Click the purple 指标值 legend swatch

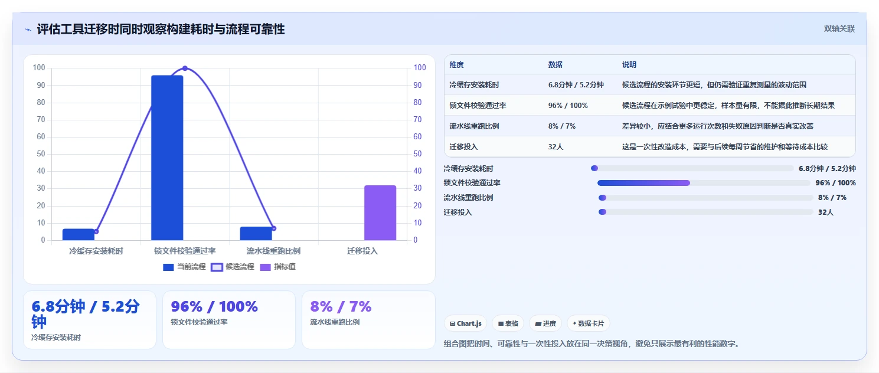coord(265,267)
